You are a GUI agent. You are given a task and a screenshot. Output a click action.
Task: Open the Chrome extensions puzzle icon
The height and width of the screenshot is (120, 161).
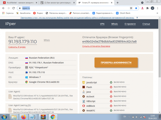pos(147,8)
